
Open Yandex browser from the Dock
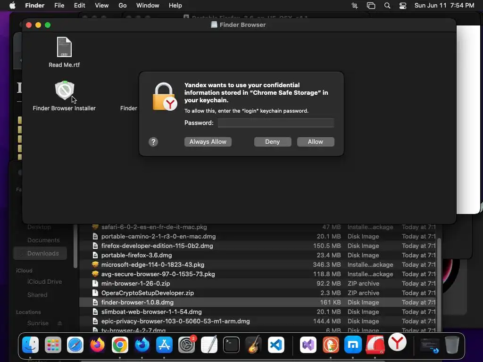point(397,342)
